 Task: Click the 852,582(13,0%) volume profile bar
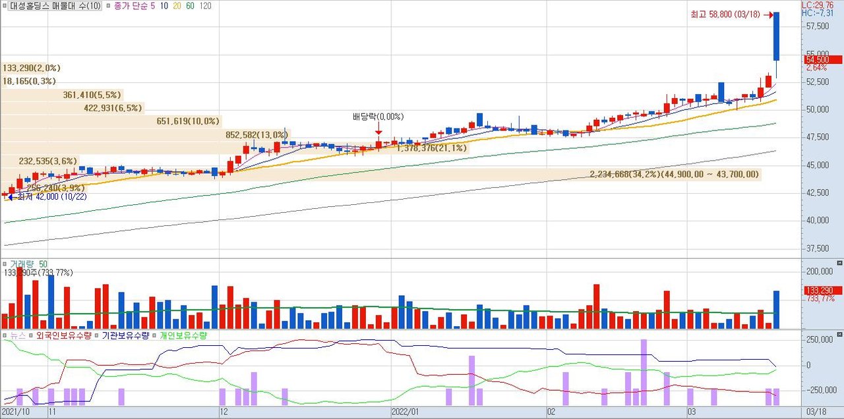144,134
